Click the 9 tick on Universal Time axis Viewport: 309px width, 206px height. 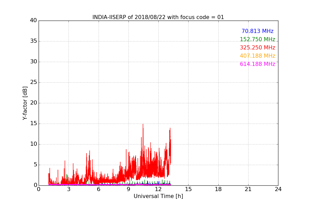pos(128,189)
